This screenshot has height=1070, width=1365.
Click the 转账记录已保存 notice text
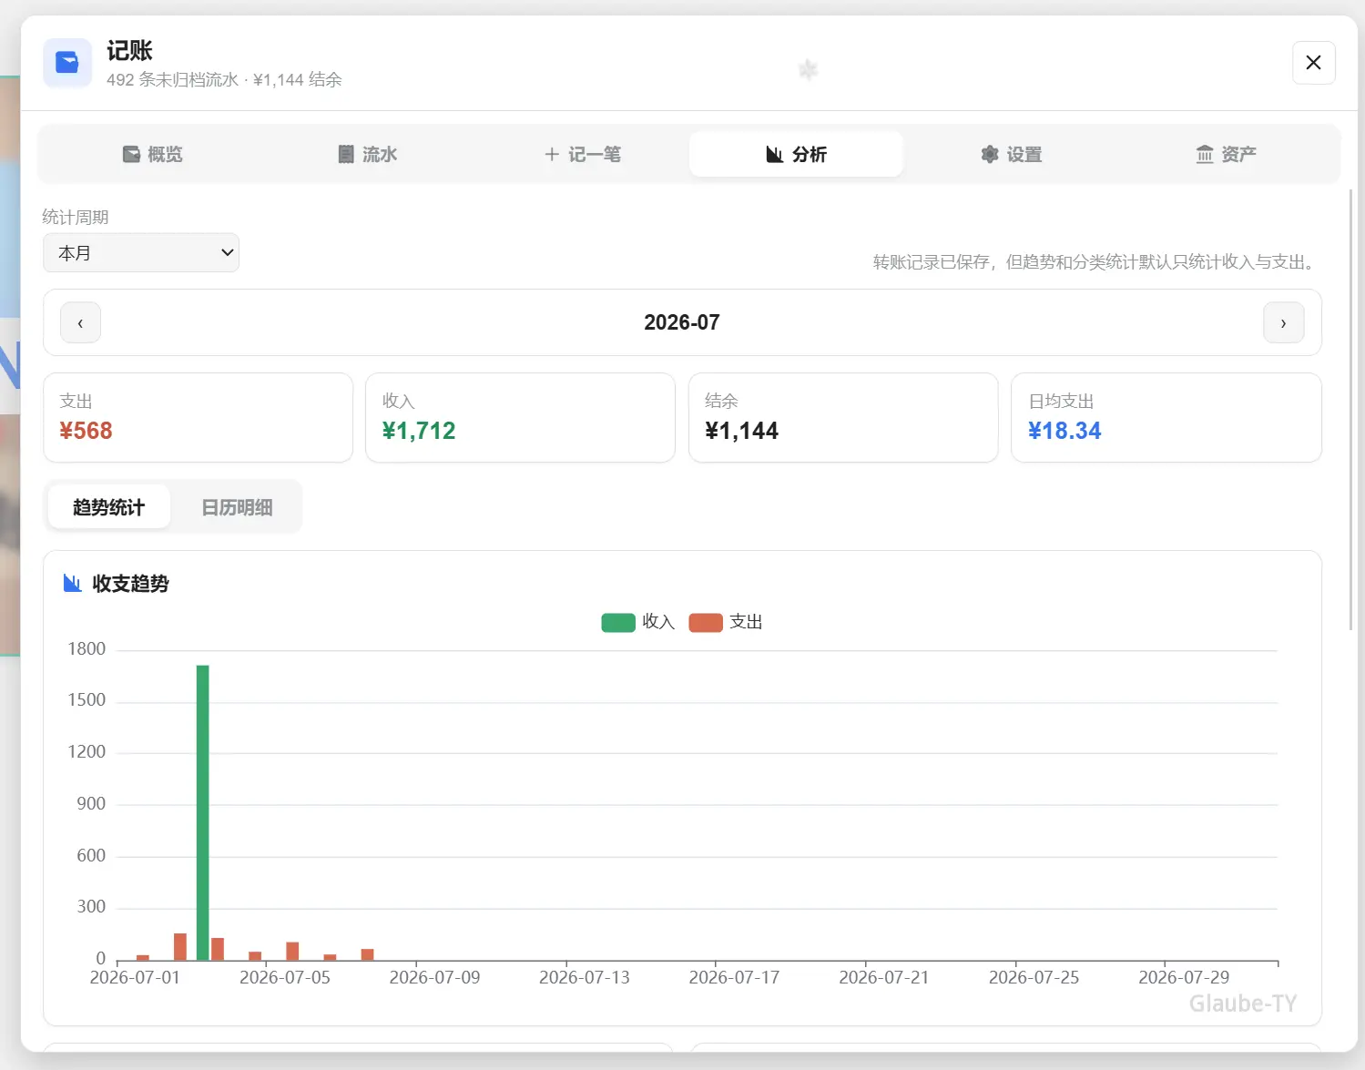tap(1095, 262)
